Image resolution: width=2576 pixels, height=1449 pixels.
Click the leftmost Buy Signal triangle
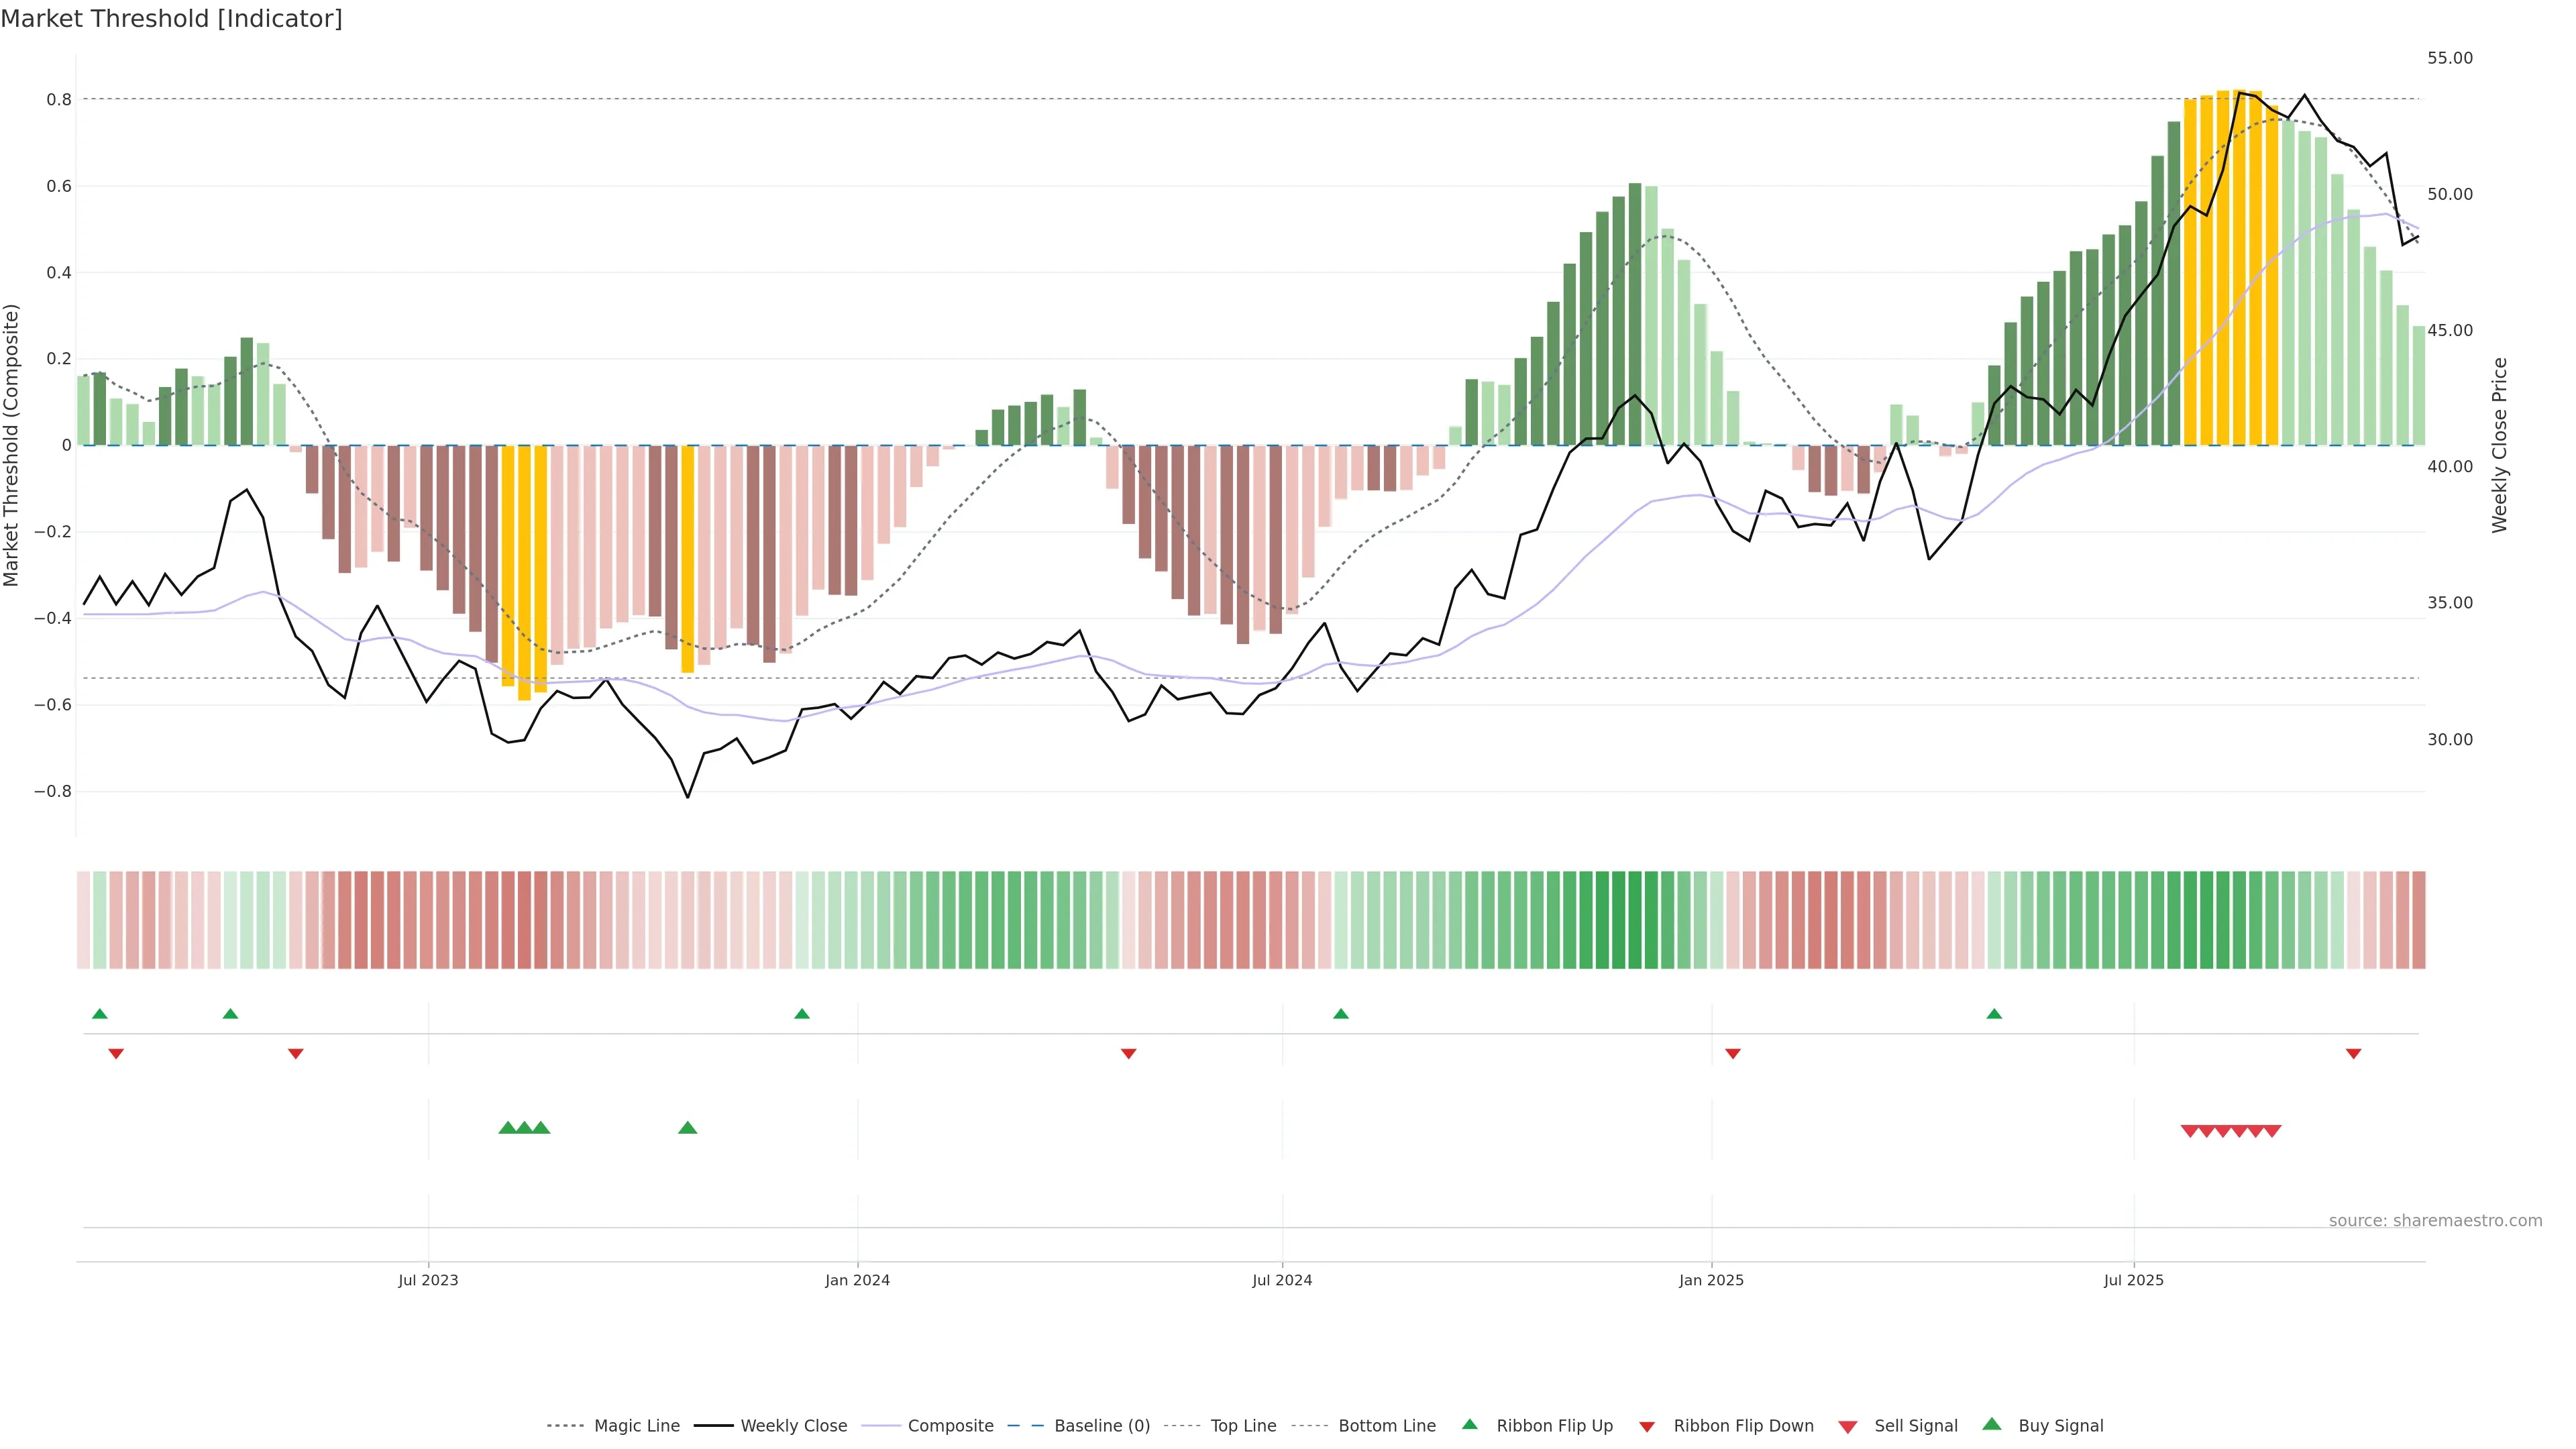(x=508, y=1128)
